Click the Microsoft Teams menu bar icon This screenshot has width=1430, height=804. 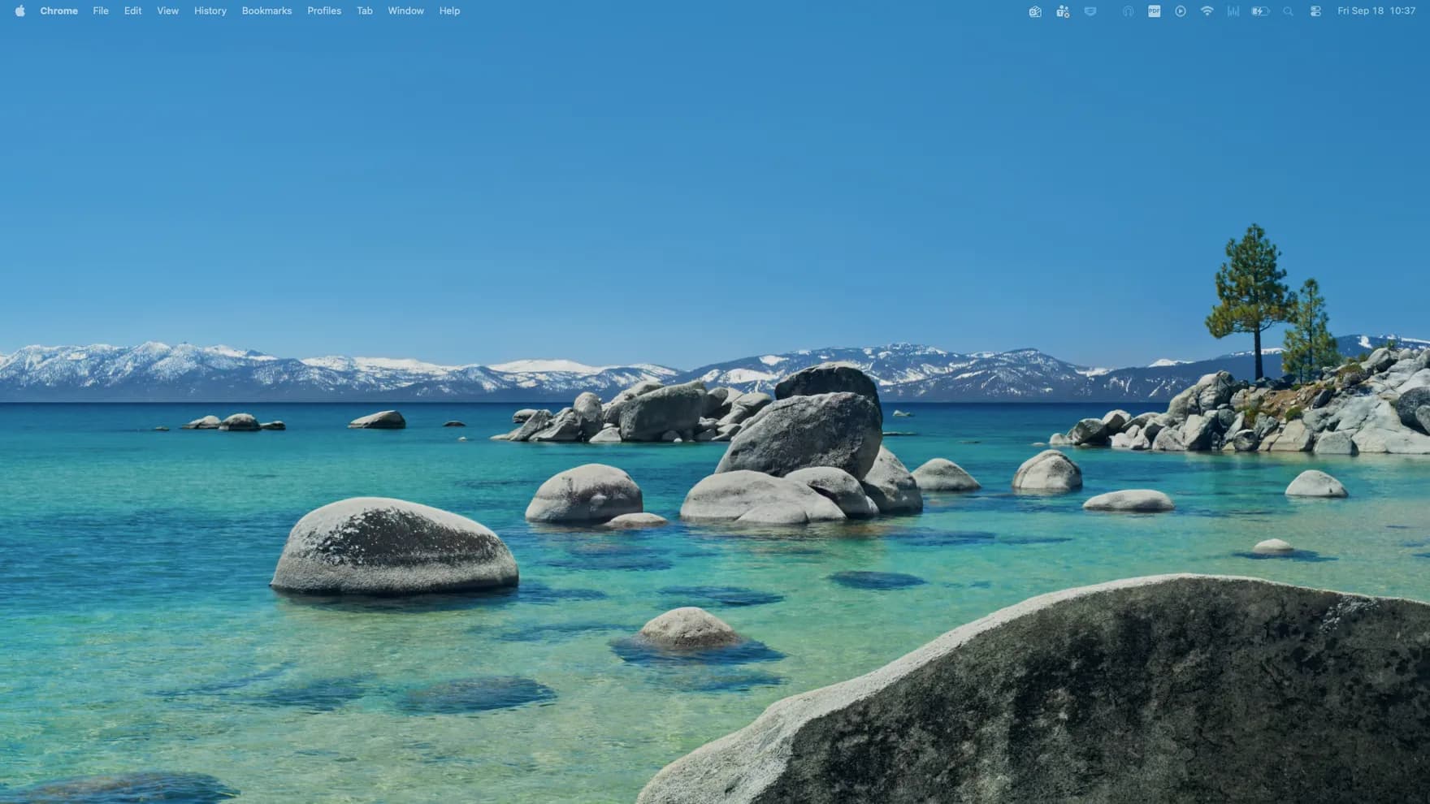tap(1063, 11)
